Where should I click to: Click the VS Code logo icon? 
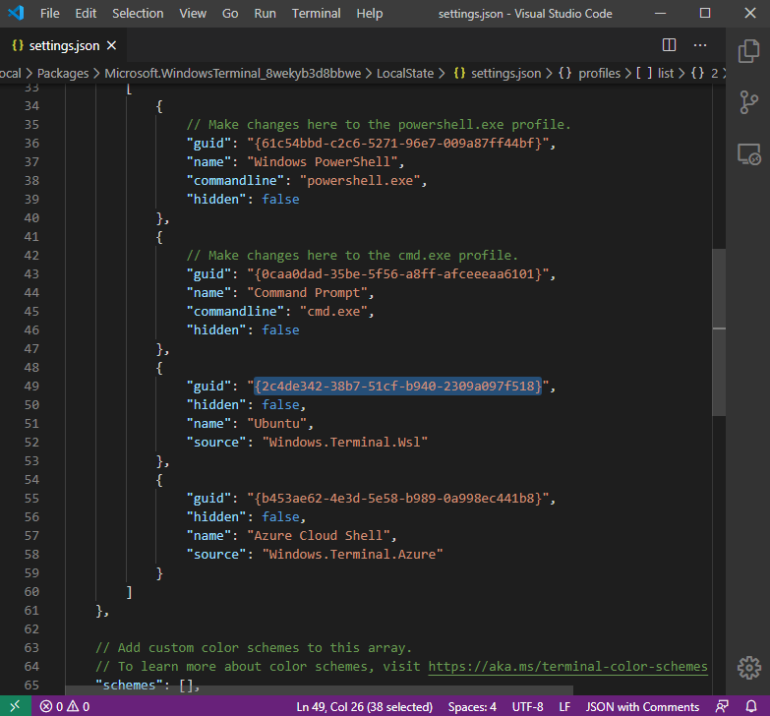(x=16, y=13)
